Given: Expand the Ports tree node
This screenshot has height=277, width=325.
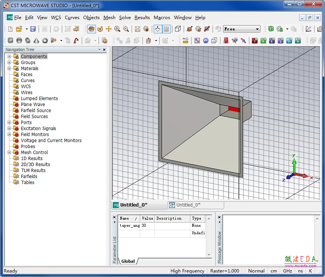Looking at the screenshot, I should click(x=9, y=123).
